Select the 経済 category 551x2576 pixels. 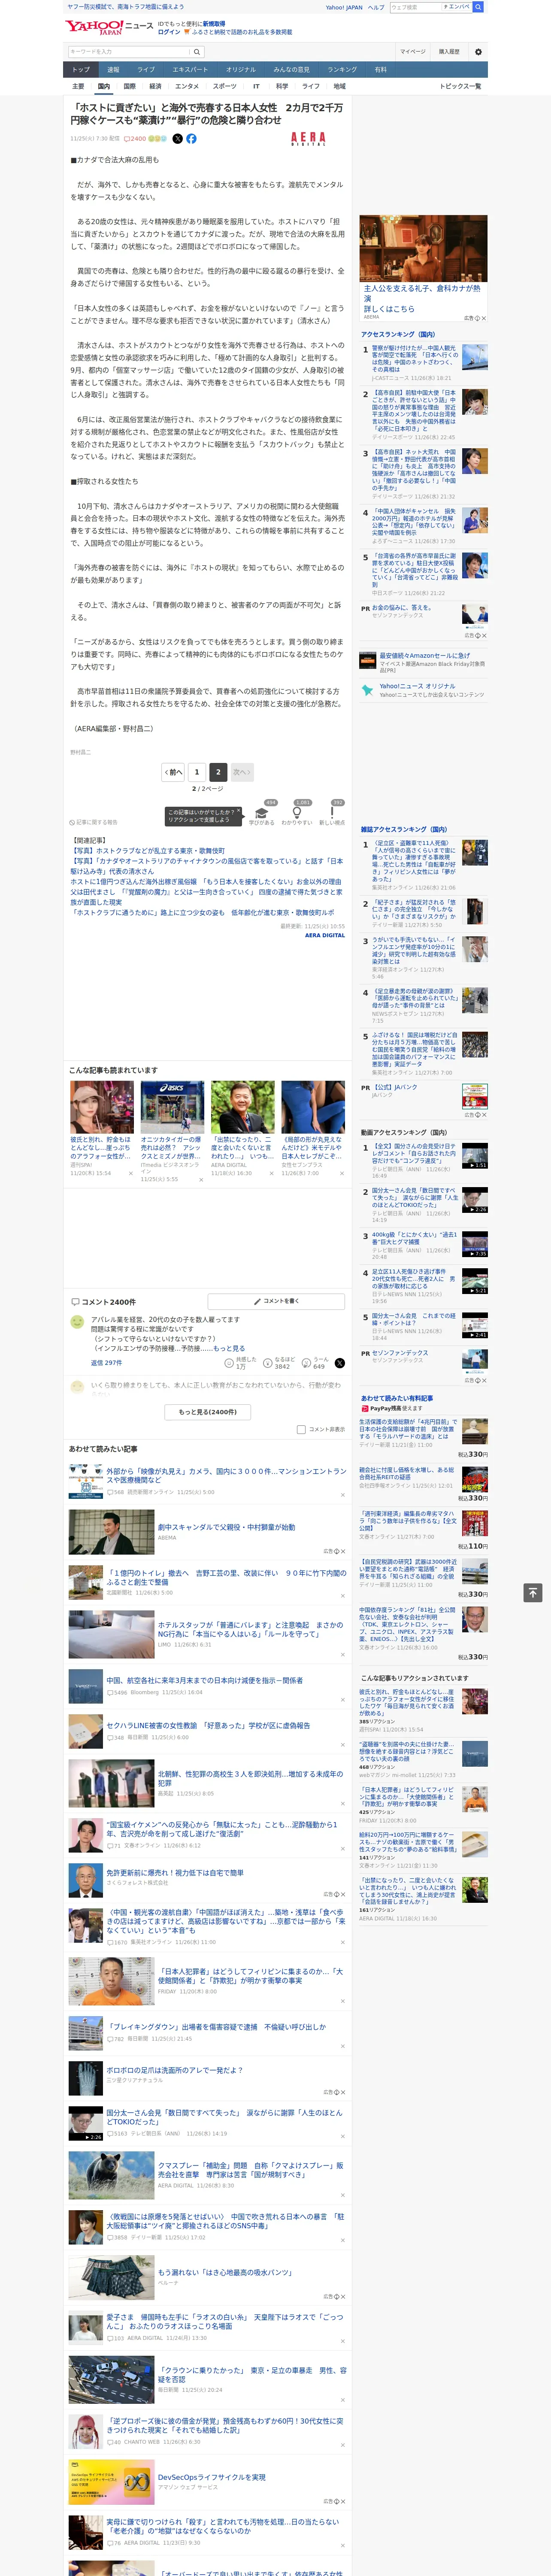pos(155,86)
